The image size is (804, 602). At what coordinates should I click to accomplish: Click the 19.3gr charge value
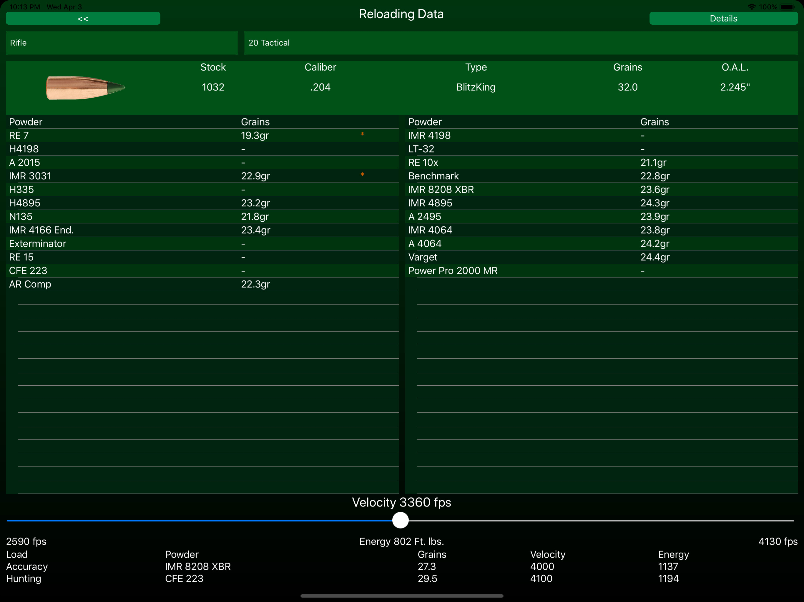(x=255, y=136)
